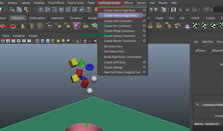Toggle dynamics selection mask icon
The height and width of the screenshot is (131, 223).
[x=75, y=10]
